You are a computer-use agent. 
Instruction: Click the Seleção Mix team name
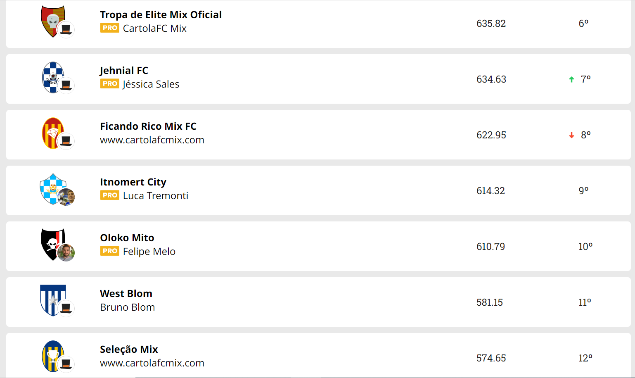pyautogui.click(x=129, y=349)
